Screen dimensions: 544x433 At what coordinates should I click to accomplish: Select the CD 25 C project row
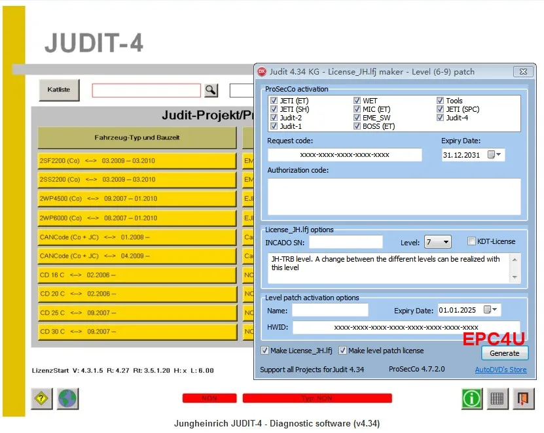pyautogui.click(x=137, y=313)
